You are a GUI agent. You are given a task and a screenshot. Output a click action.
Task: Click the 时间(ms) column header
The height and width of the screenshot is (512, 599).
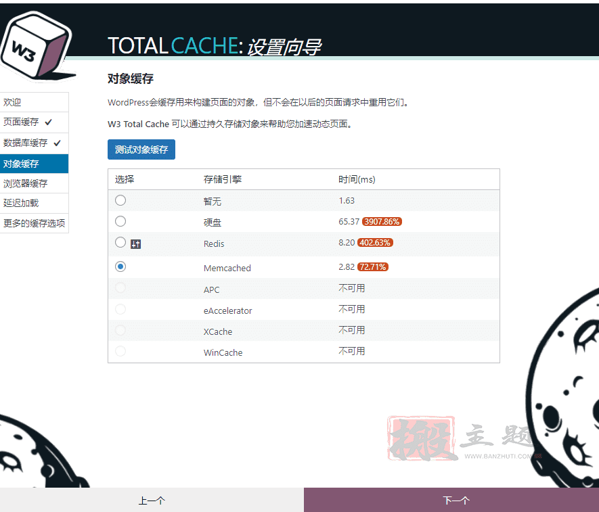(357, 179)
